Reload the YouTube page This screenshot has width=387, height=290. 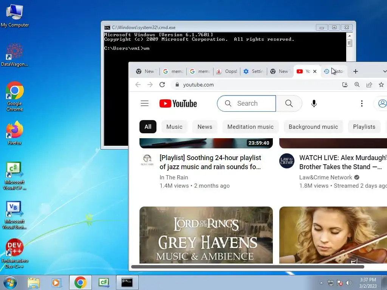(x=162, y=85)
